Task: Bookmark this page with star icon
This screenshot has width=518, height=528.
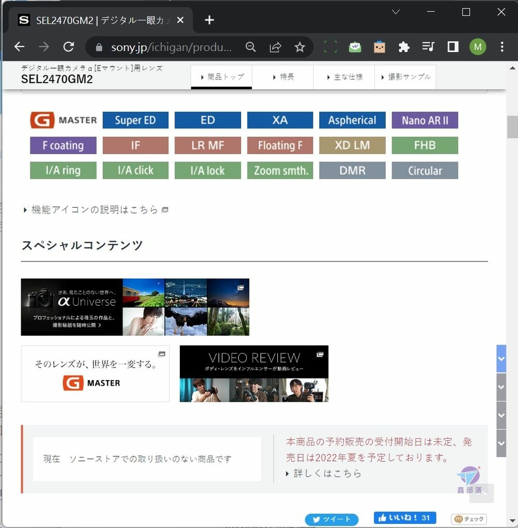Action: [x=300, y=47]
